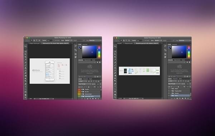
Task: Click create new layer icon in right window
Action: pyautogui.click(x=185, y=98)
